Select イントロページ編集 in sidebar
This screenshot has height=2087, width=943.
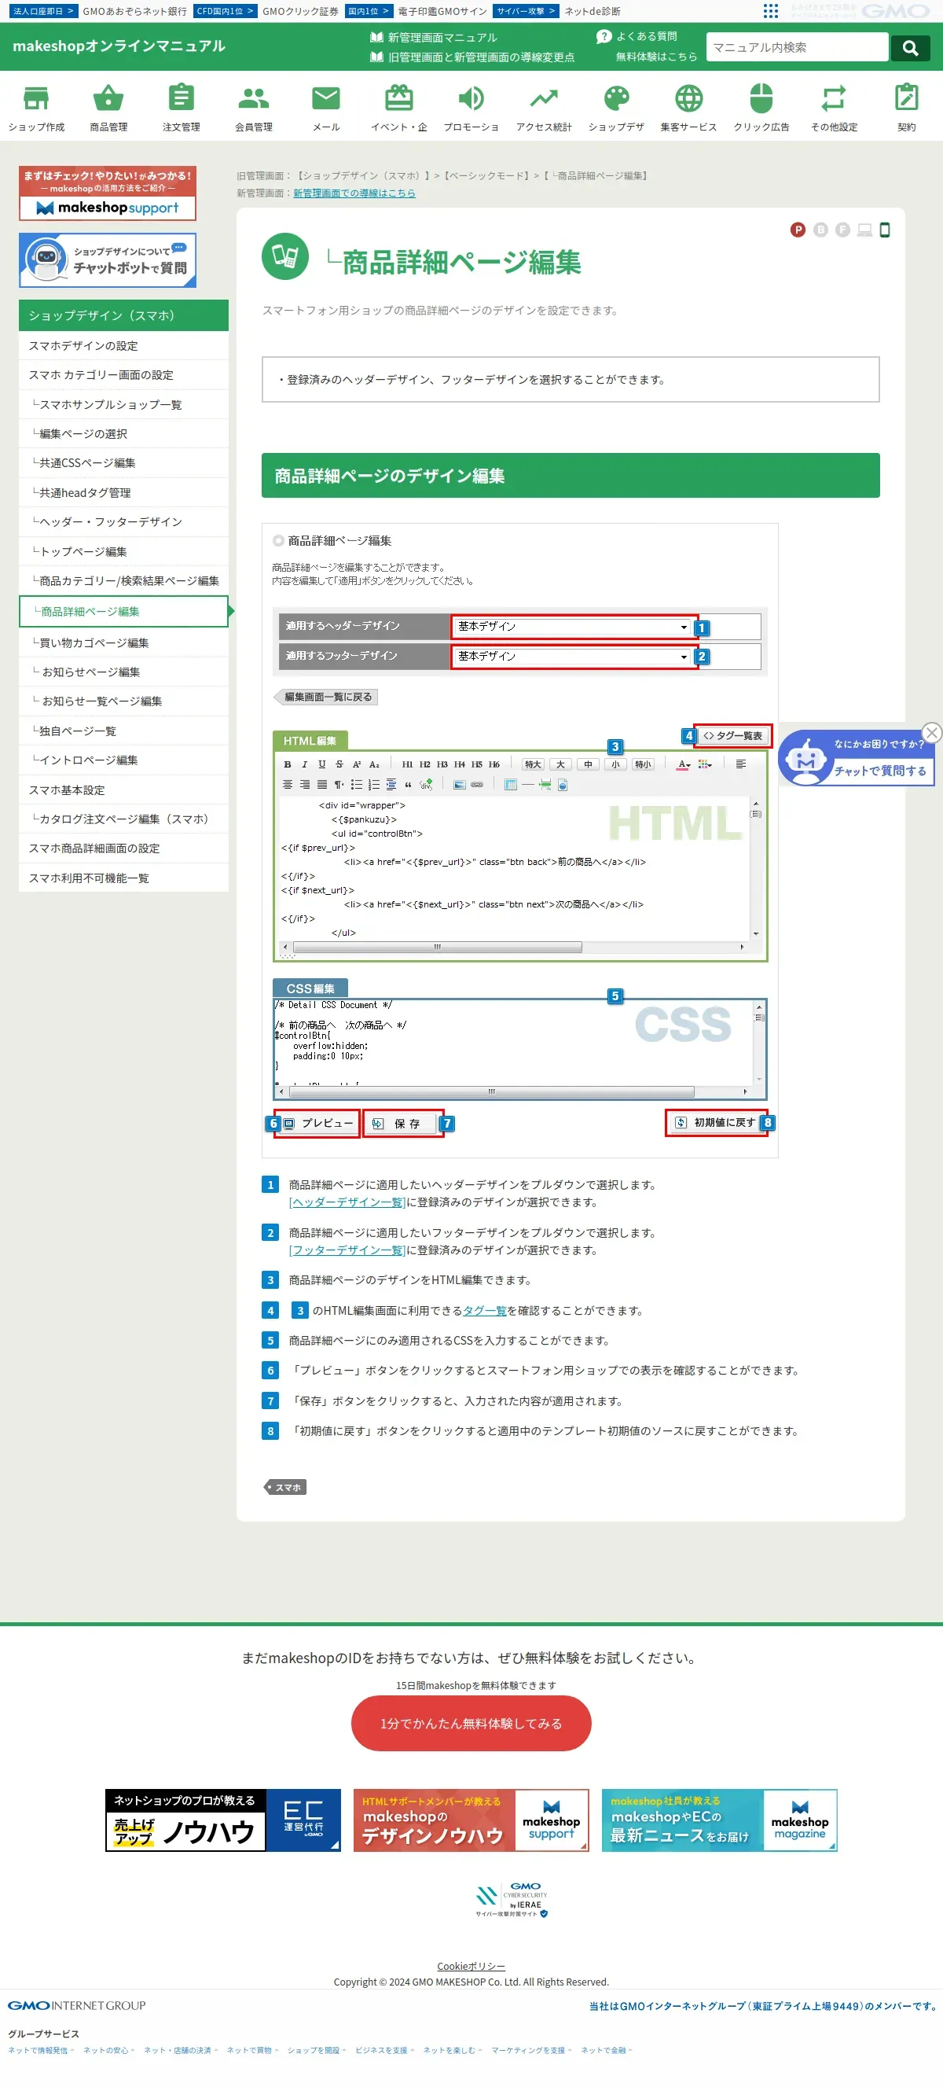pos(123,760)
